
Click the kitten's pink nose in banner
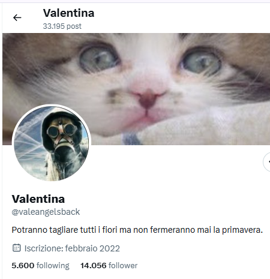point(148,98)
